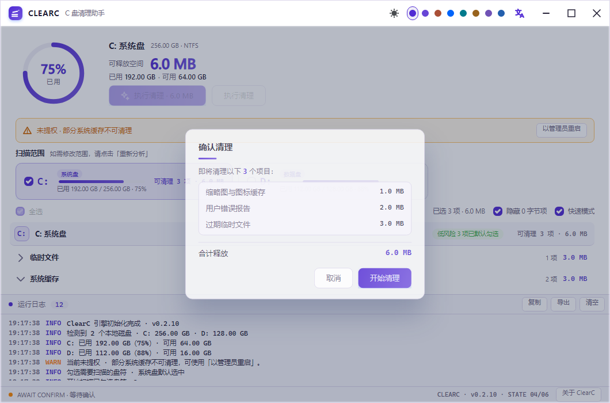
Task: Click the 确认清理 dialog title
Action: pyautogui.click(x=216, y=147)
